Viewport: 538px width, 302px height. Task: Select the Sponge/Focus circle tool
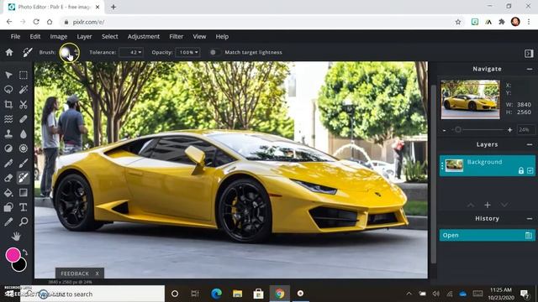pos(24,148)
